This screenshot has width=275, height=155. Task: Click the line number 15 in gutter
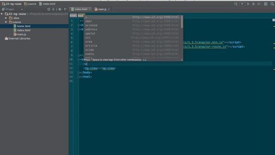[x=71, y=81]
